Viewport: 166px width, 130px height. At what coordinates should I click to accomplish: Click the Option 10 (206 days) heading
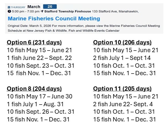pyautogui.click(x=122, y=43)
